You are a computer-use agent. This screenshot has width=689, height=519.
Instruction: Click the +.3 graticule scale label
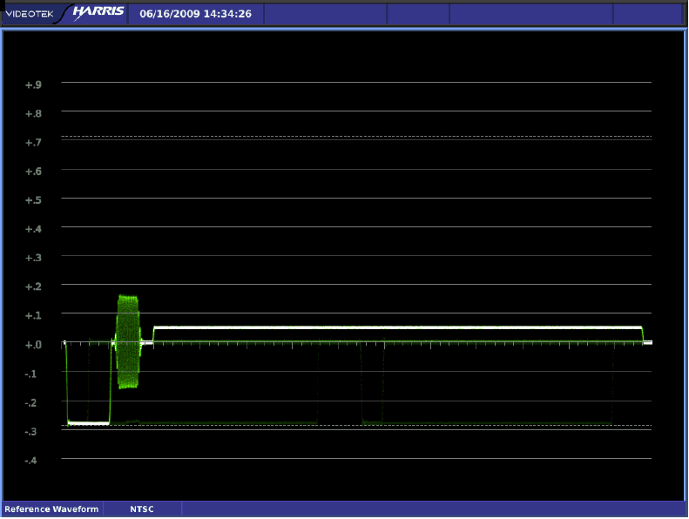pyautogui.click(x=33, y=258)
